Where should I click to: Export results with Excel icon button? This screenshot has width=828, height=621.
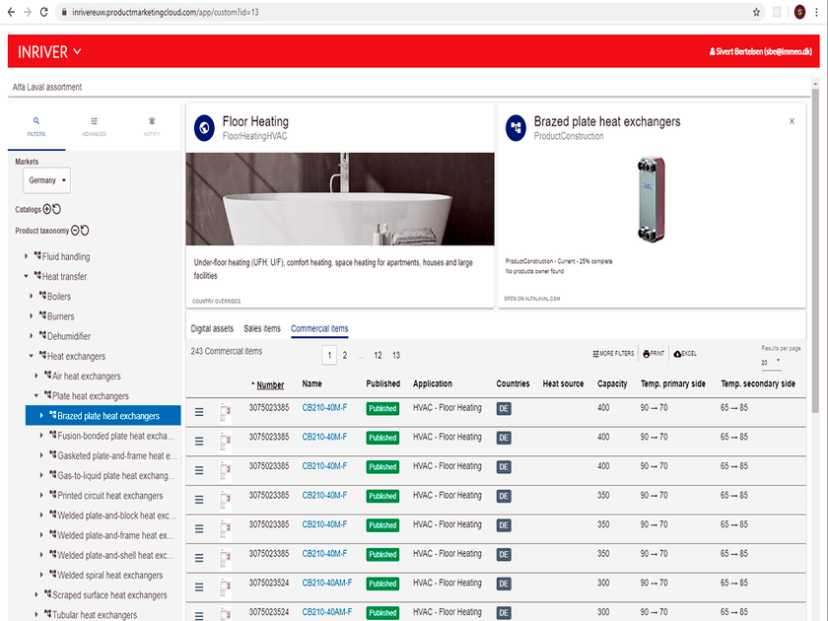[685, 354]
